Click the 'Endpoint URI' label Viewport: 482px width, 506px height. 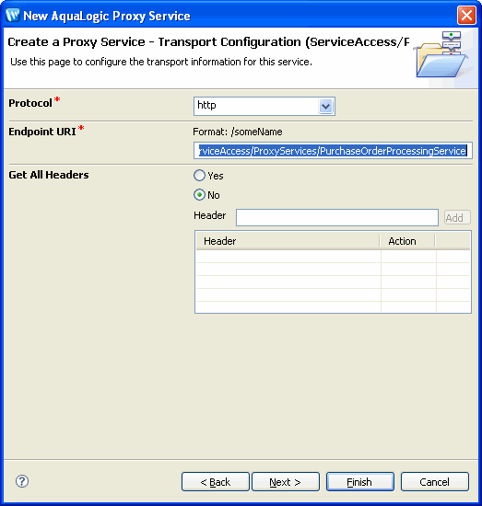point(42,132)
